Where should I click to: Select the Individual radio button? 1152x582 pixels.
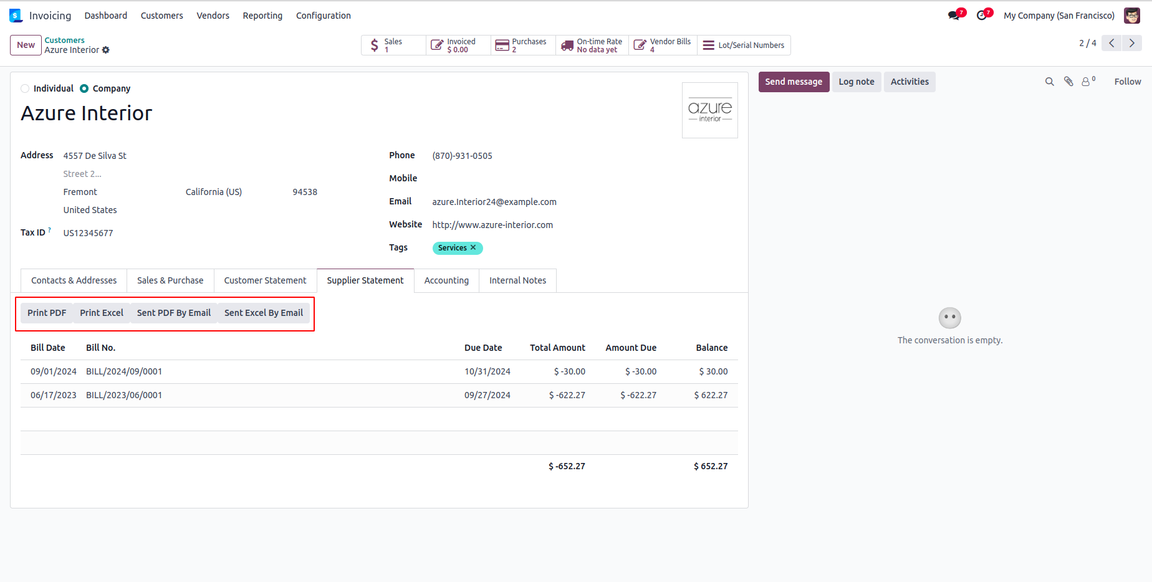click(25, 88)
